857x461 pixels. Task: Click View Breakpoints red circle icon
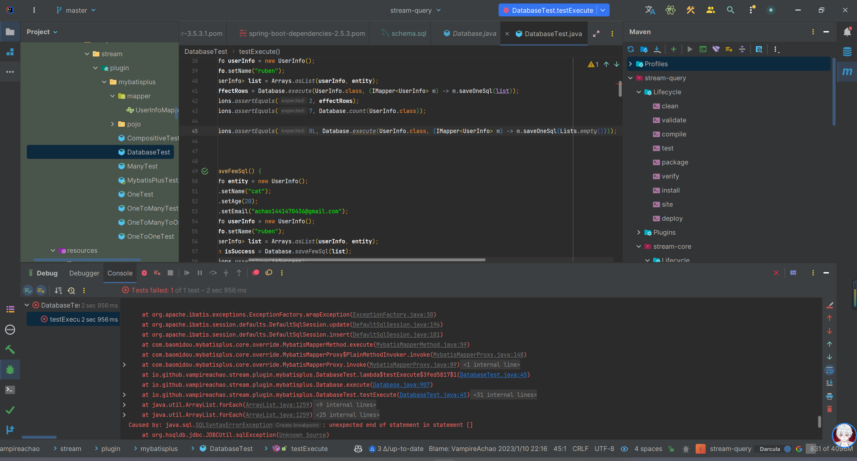click(x=256, y=273)
